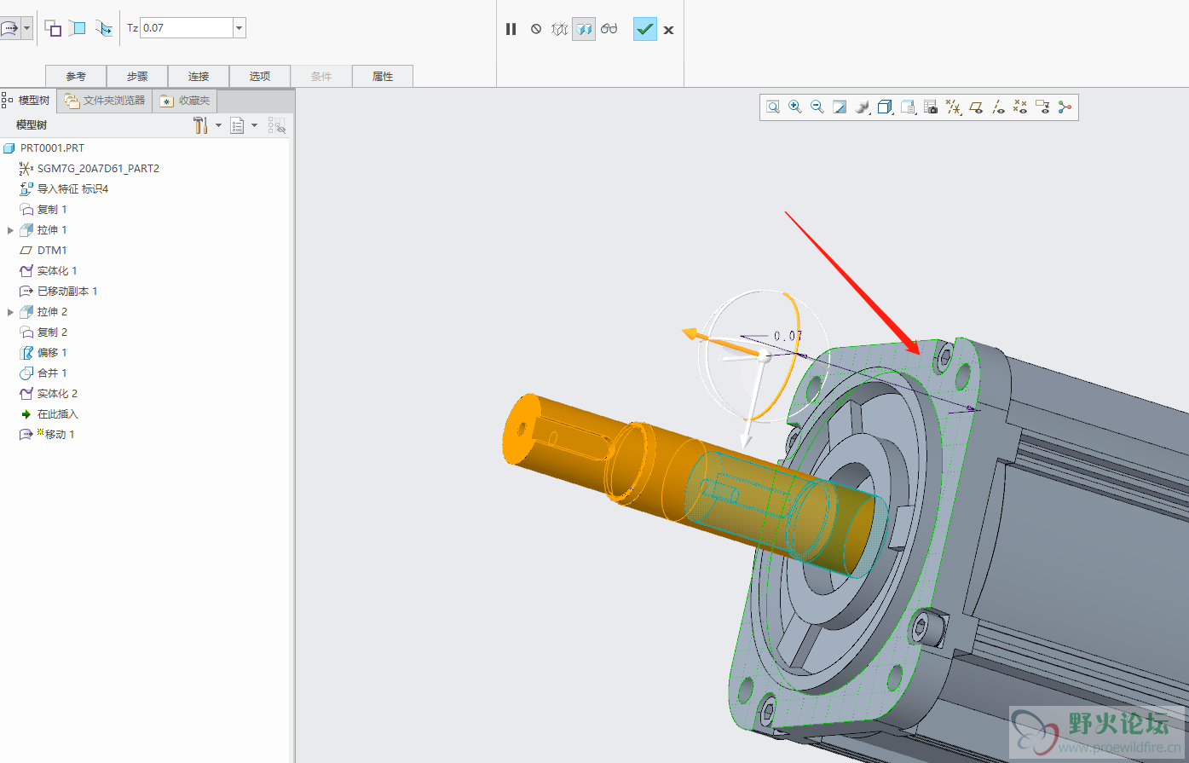Switch to the 文件夹浏览器 tab
Viewport: 1189px width, 763px height.
point(105,101)
